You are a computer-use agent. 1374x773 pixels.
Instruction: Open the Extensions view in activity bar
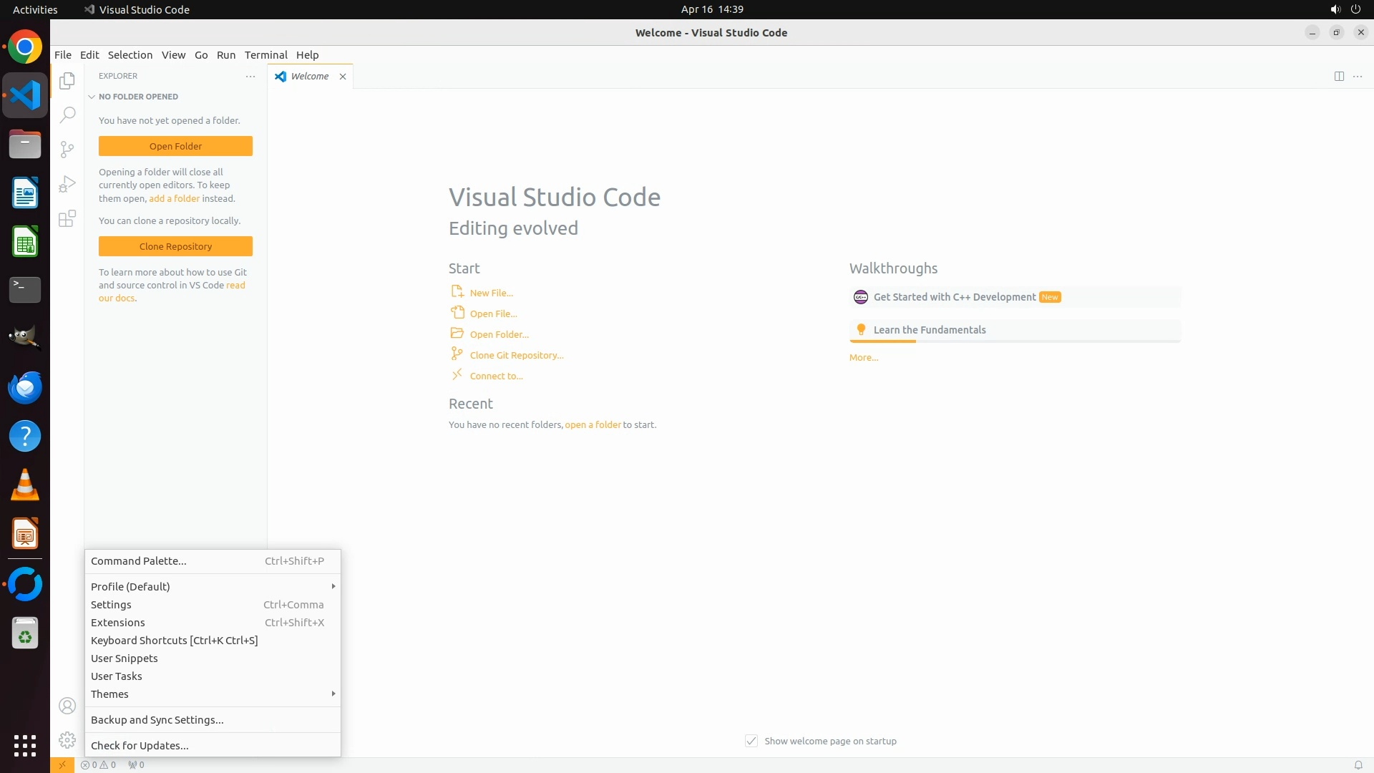pos(67,218)
